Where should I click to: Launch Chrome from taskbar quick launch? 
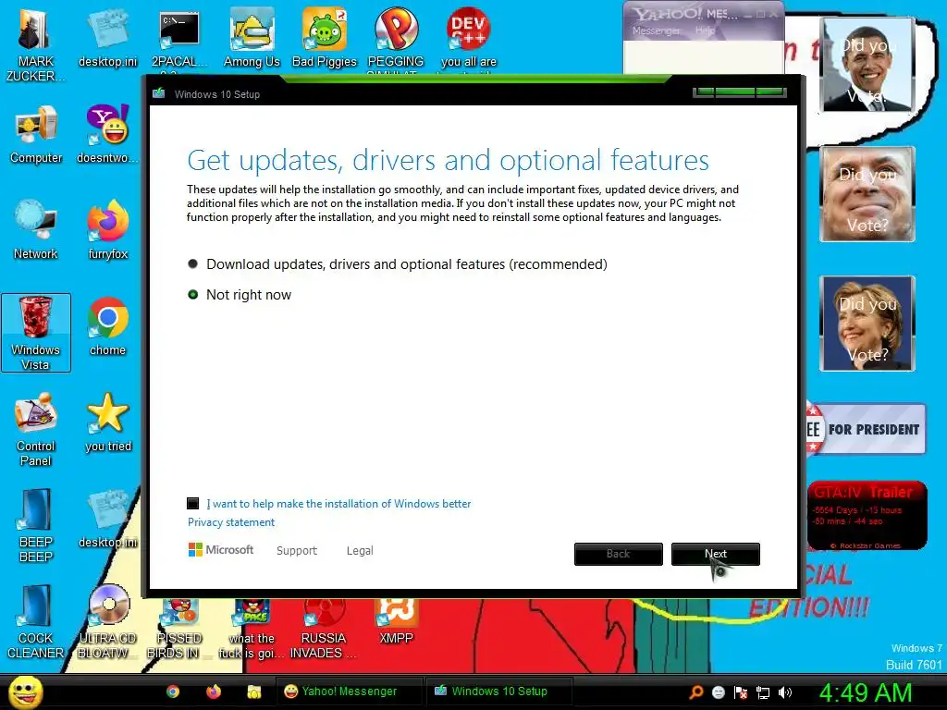click(x=173, y=692)
